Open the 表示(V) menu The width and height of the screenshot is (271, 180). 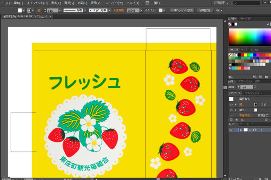click(95, 3)
